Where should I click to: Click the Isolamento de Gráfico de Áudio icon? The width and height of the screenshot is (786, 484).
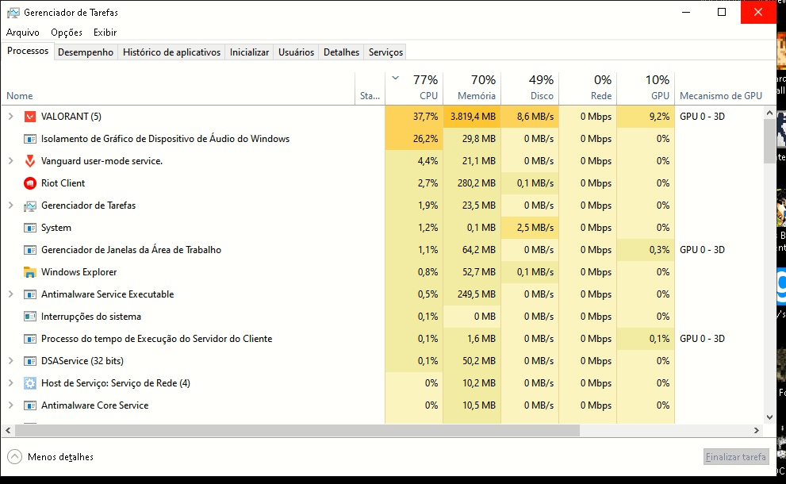pyautogui.click(x=30, y=139)
